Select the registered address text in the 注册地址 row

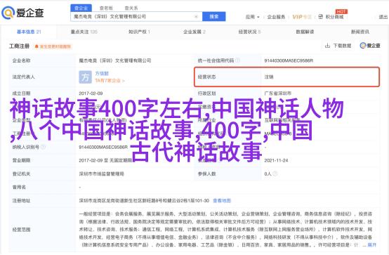tap(144, 201)
